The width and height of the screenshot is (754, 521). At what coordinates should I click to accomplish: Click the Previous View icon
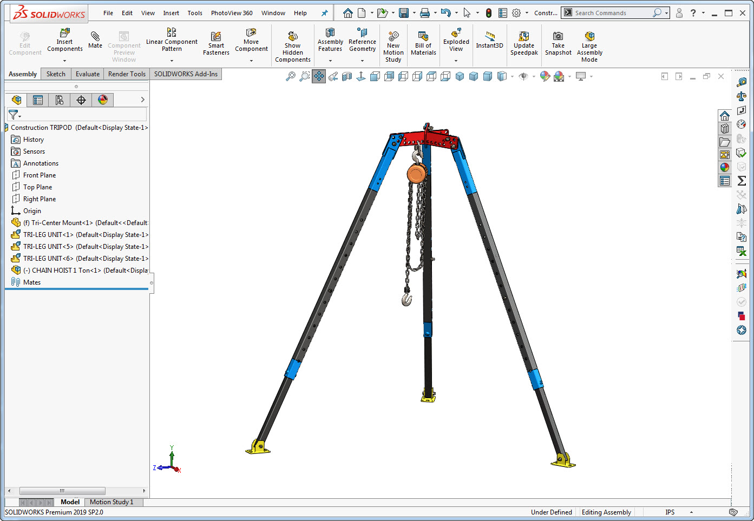(333, 76)
